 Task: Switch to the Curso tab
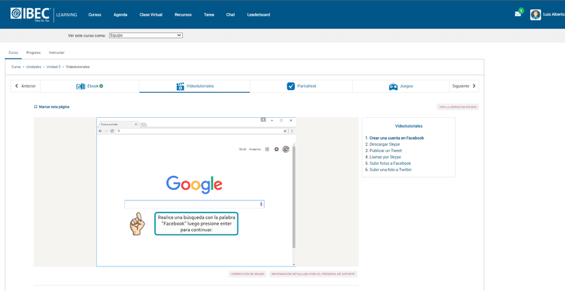pos(14,52)
